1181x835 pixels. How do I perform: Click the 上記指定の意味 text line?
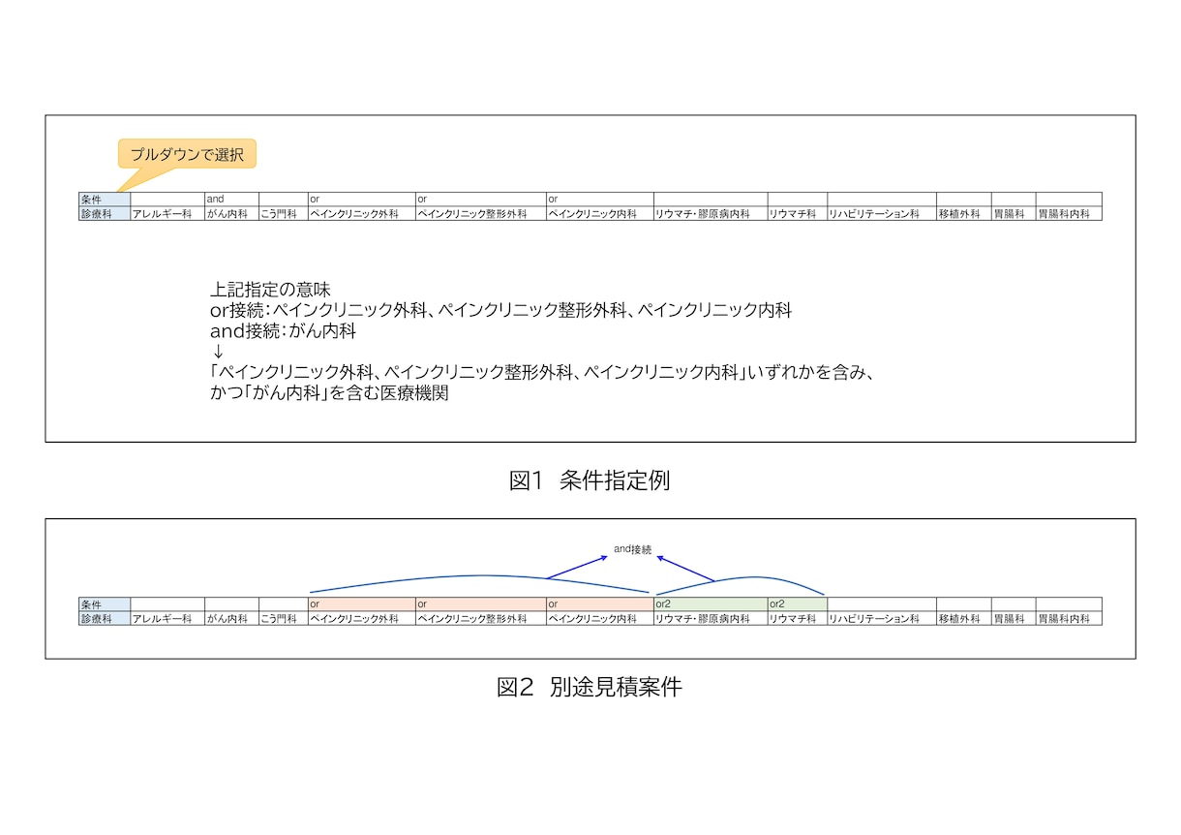point(270,289)
